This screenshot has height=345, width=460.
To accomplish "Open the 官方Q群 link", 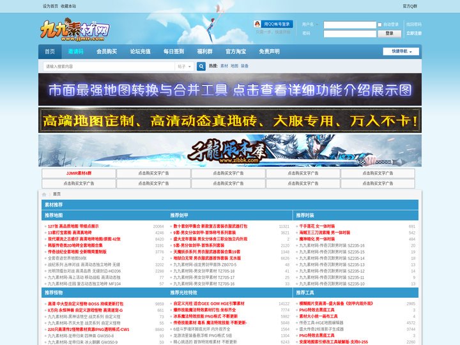I will [410, 6].
